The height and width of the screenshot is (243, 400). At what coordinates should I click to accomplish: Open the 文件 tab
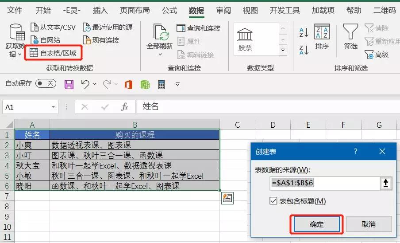pos(15,10)
